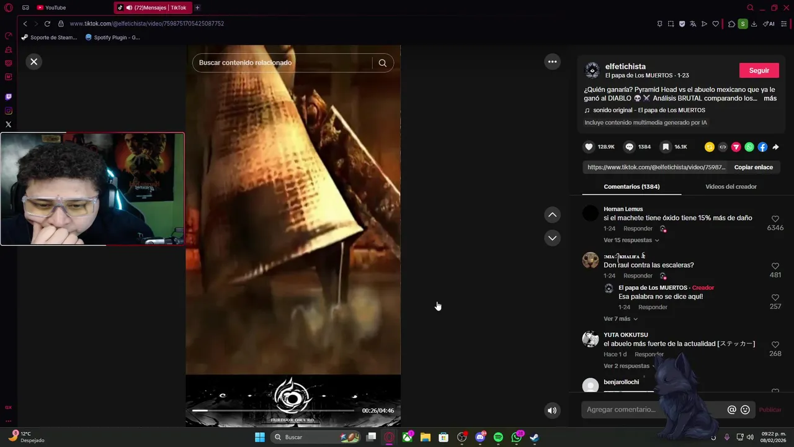Like the creator's reply comment
This screenshot has height=447, width=794.
point(775,298)
